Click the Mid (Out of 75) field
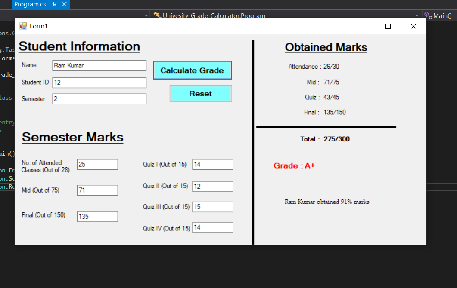This screenshot has width=457, height=288. [x=97, y=190]
